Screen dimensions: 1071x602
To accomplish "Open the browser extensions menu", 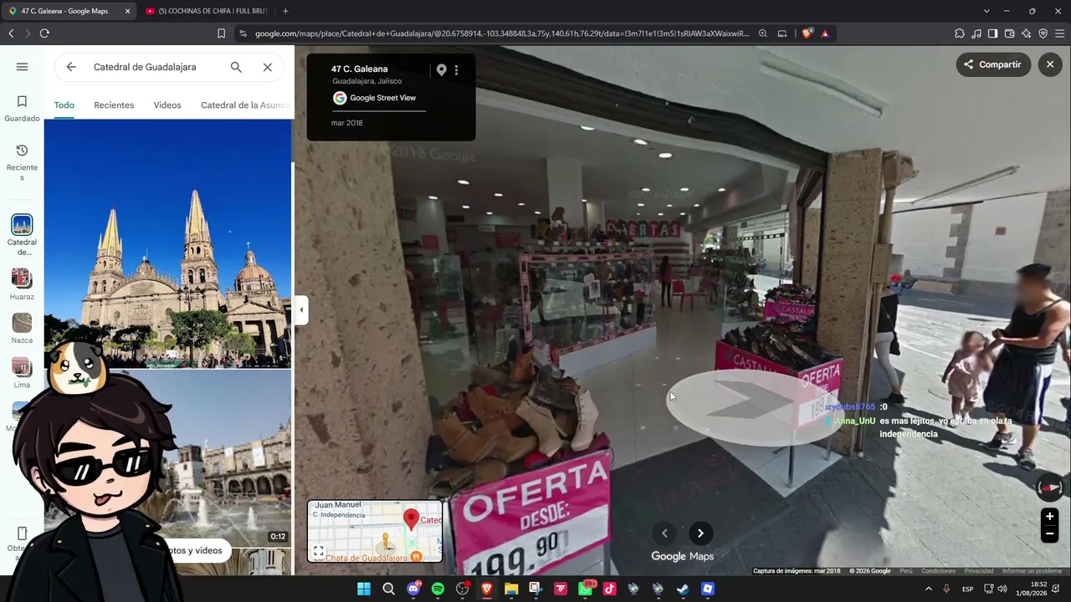I will [x=960, y=33].
